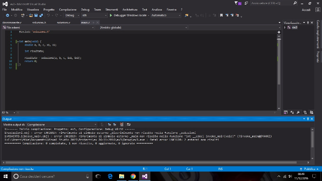The image size is (322, 181).
Task: Click the Windows Start button
Action: point(6,176)
